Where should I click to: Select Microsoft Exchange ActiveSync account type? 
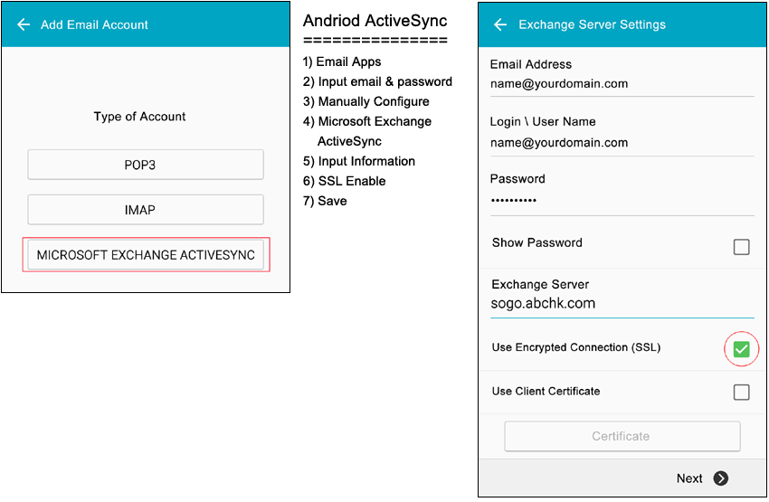pyautogui.click(x=146, y=255)
